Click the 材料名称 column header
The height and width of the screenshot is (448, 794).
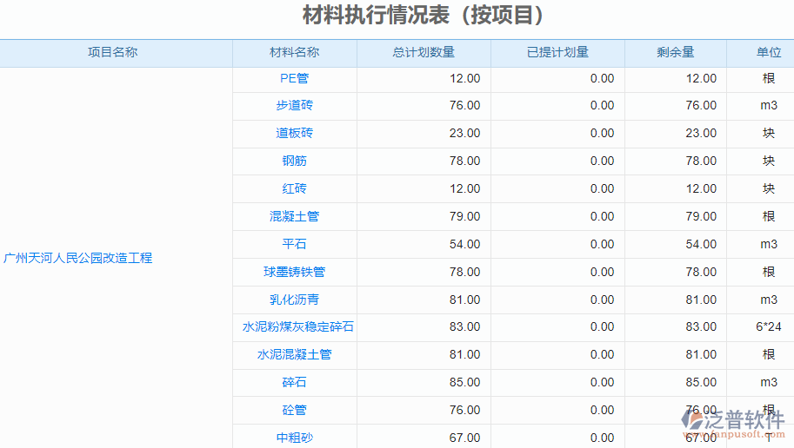tap(294, 52)
